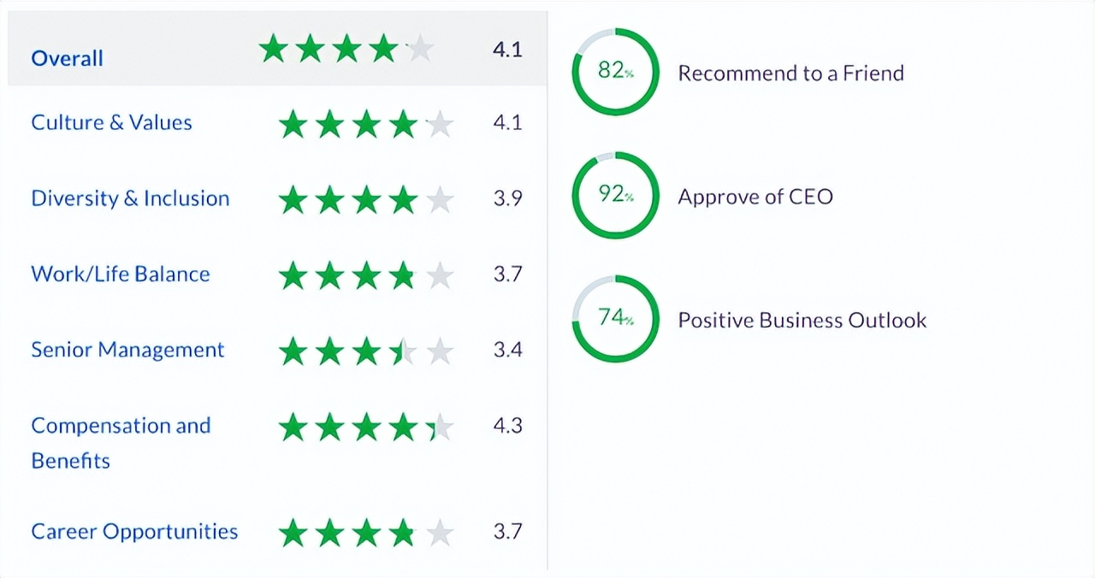
Task: Click the stars in the Overall row
Action: click(346, 49)
